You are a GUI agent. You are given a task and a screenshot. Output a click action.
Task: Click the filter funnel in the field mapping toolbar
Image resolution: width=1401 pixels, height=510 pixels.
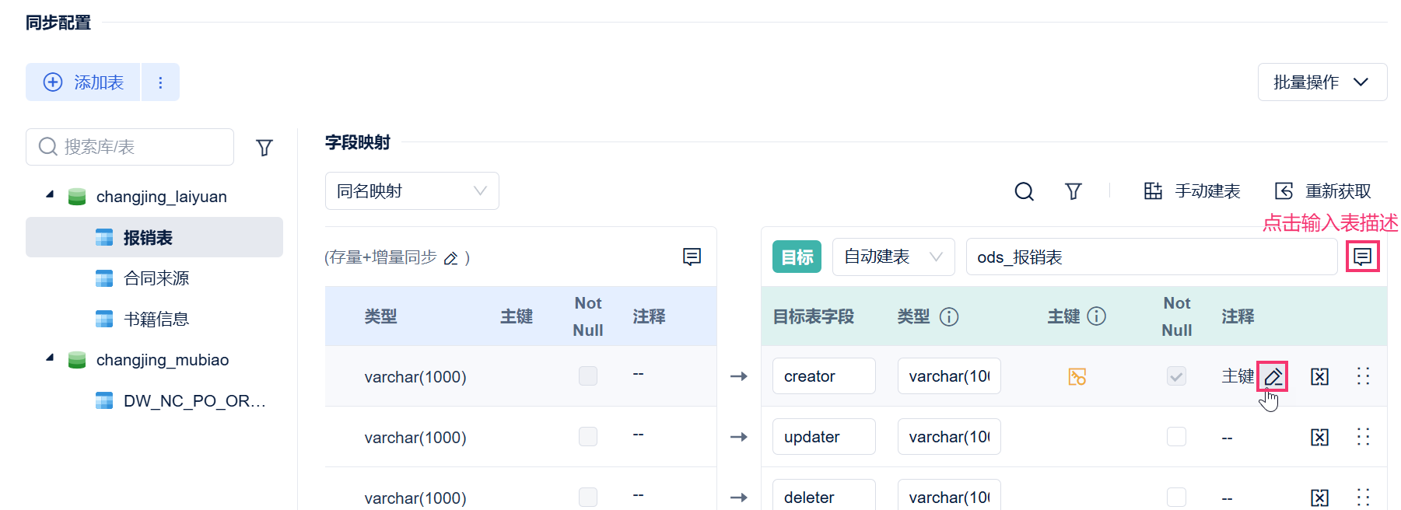pos(1074,191)
